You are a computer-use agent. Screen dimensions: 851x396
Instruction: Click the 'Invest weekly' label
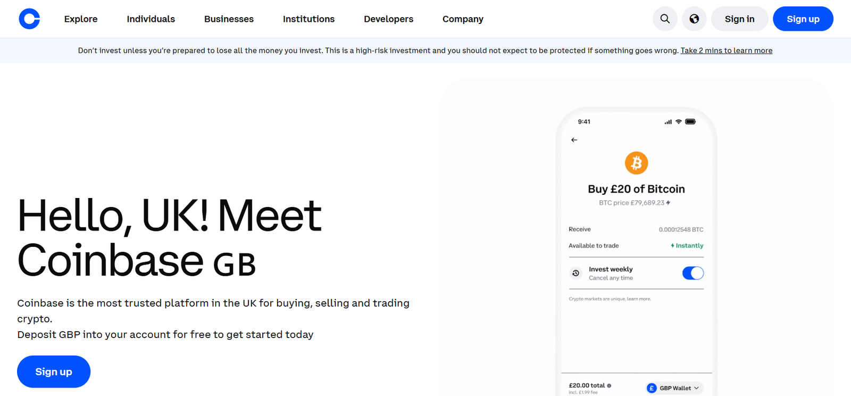coord(611,269)
